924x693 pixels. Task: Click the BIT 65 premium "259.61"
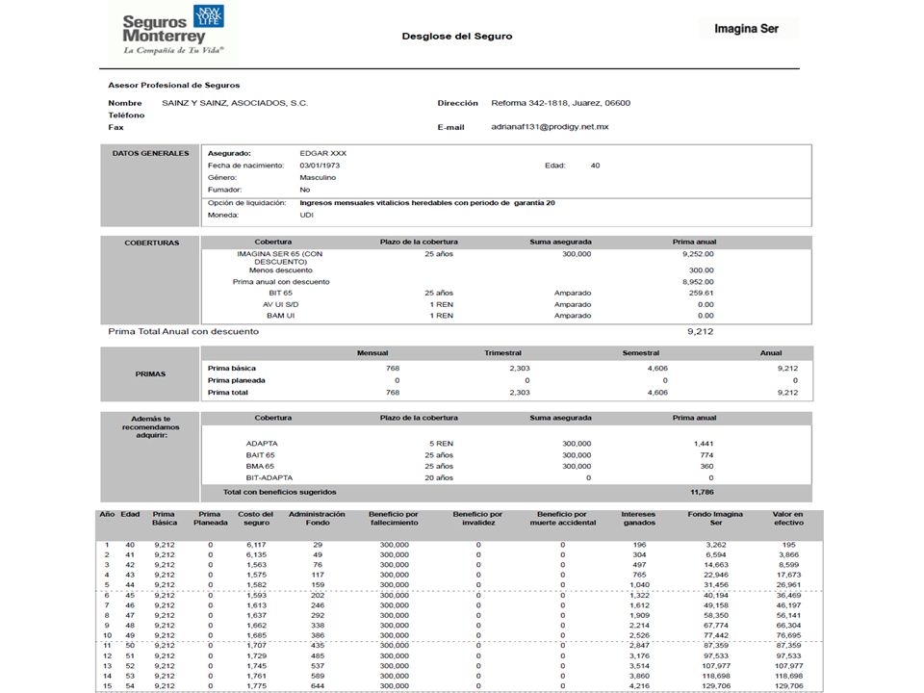(x=701, y=293)
